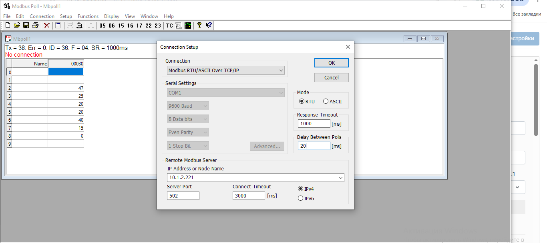Click the TC toolbar button
547x243 pixels.
(x=169, y=26)
